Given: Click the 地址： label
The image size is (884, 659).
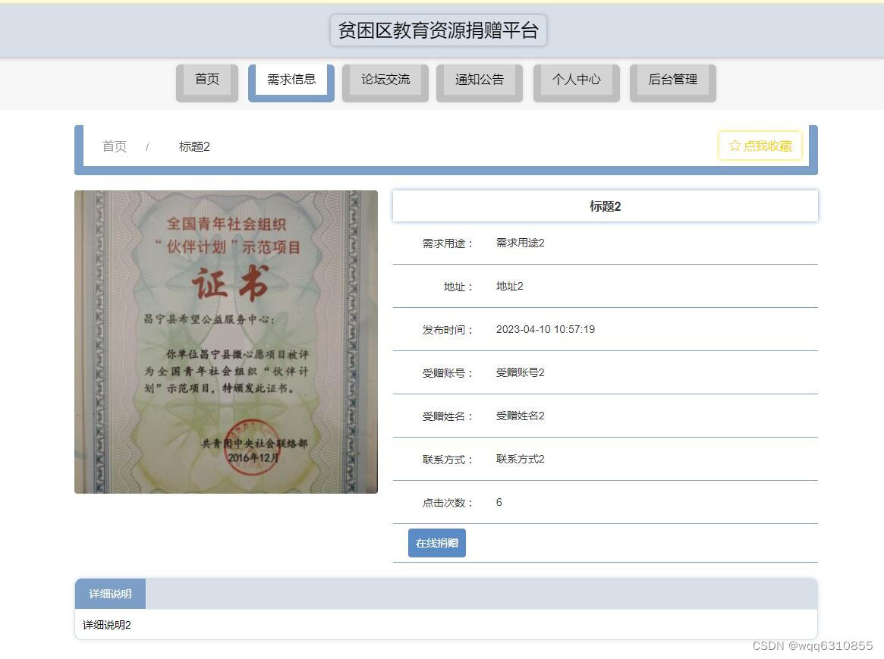Looking at the screenshot, I should click(x=458, y=287).
